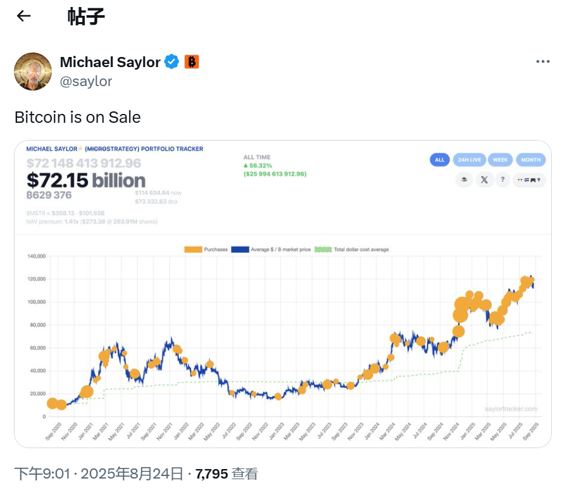562x495 pixels.
Task: Open the post options ellipsis menu
Action: (542, 61)
